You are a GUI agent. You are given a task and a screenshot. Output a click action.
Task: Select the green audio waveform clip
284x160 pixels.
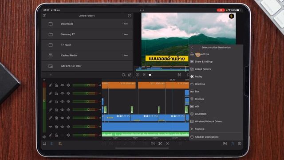[145, 134]
